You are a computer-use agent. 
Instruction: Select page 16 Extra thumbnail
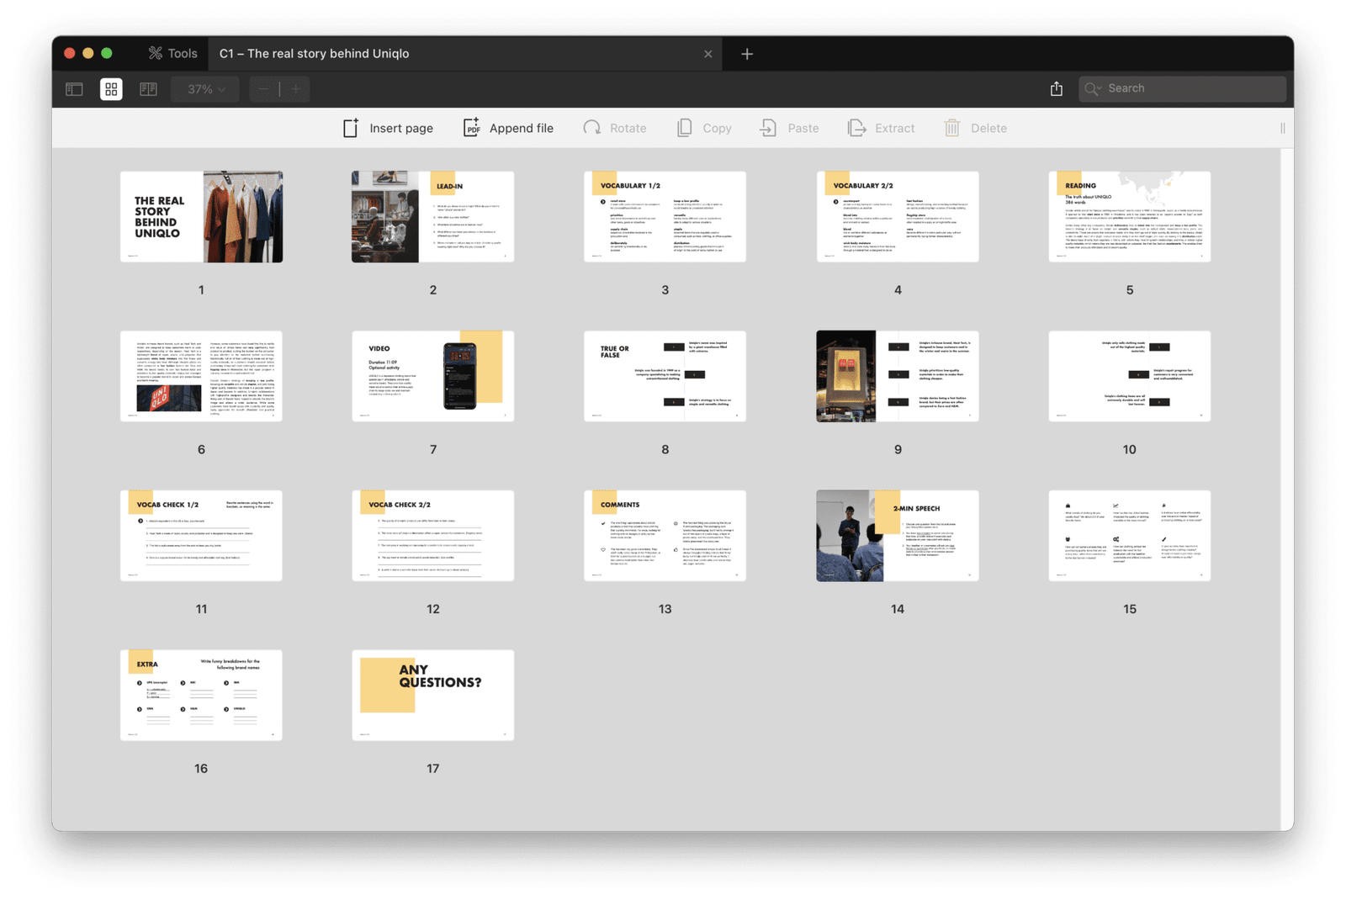tap(201, 695)
